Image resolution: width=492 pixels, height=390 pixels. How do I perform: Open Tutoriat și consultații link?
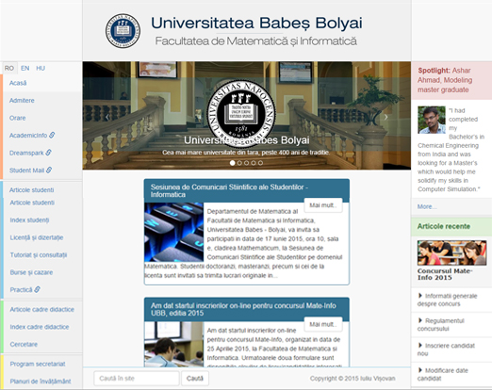pos(39,255)
